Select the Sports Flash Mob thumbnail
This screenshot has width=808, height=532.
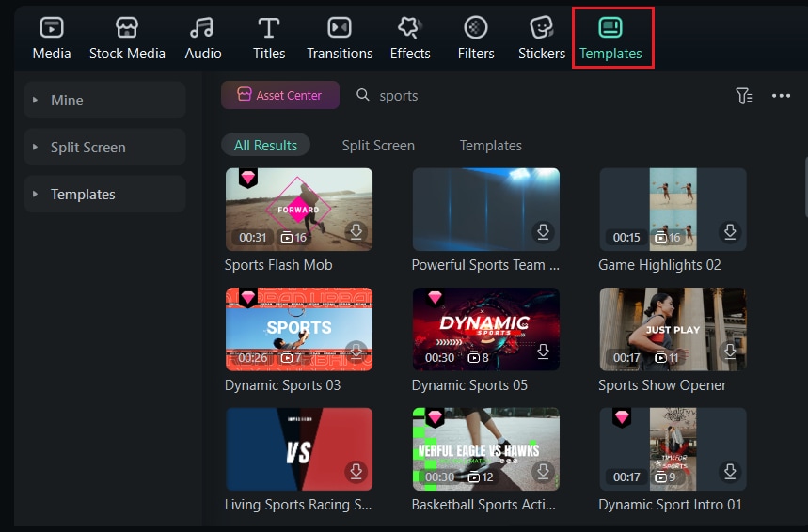(x=299, y=209)
